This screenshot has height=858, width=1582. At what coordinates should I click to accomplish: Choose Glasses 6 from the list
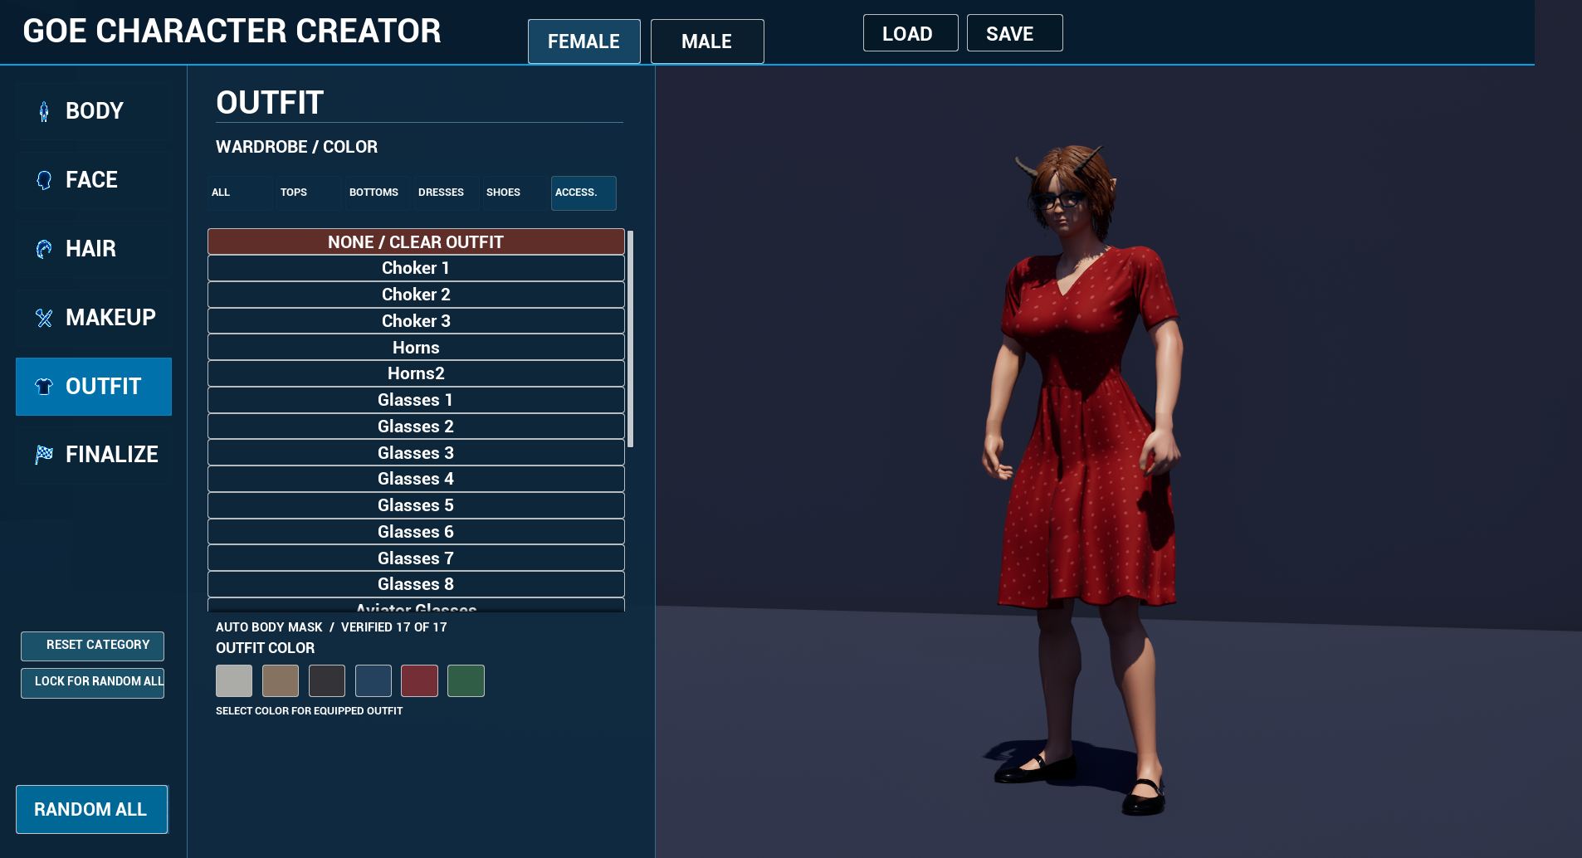[x=416, y=532]
